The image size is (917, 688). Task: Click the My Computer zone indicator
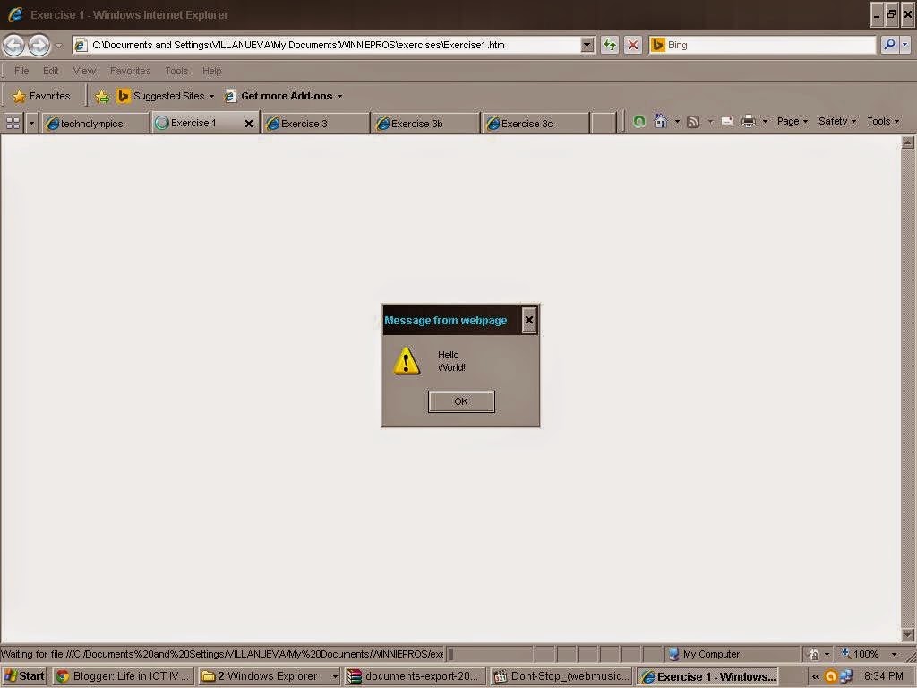704,654
